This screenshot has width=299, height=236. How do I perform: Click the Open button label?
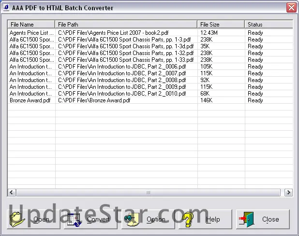click(x=41, y=219)
